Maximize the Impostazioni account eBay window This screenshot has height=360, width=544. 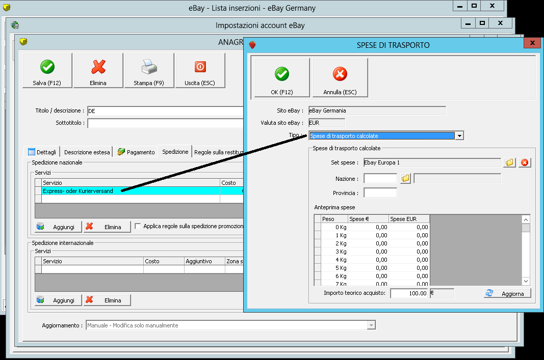pyautogui.click(x=482, y=23)
